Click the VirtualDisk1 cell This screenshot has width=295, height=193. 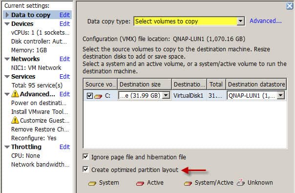(189, 96)
